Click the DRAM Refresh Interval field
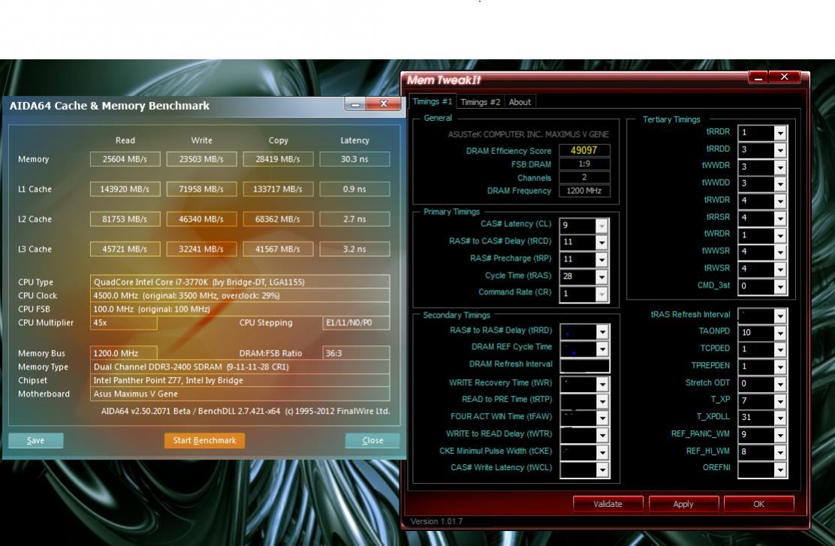The width and height of the screenshot is (835, 546). 585,366
